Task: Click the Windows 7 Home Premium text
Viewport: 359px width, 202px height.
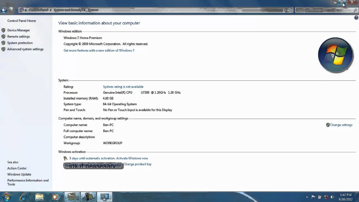Action: (x=83, y=38)
